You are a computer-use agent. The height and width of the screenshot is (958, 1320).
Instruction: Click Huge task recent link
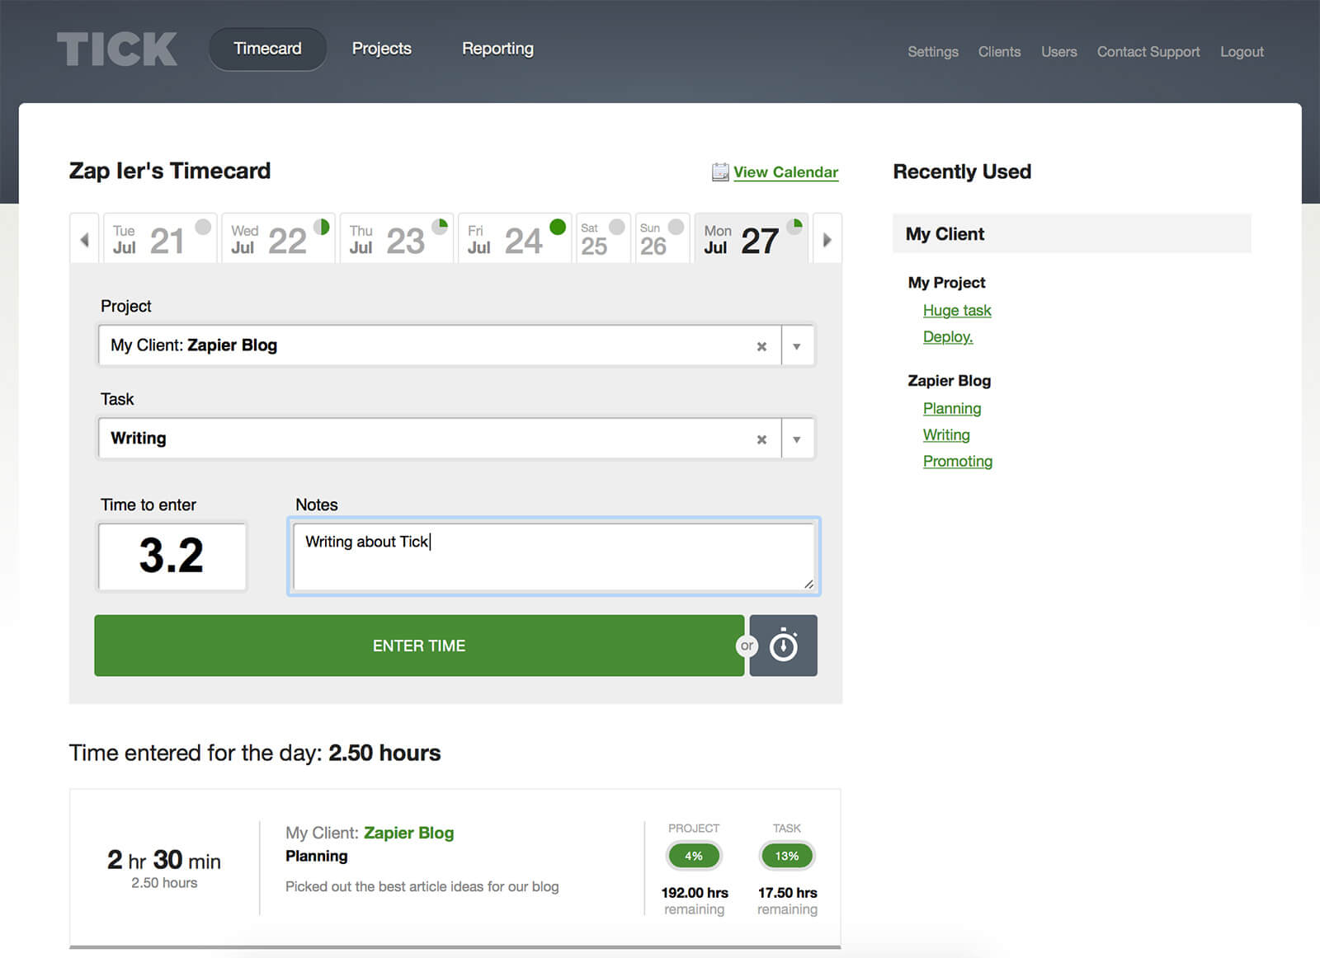click(x=957, y=311)
